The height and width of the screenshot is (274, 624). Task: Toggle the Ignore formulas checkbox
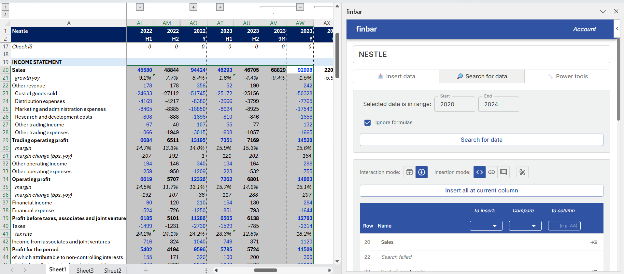367,123
